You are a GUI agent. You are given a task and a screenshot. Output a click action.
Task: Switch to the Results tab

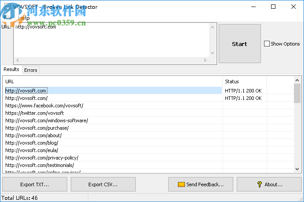tap(11, 69)
